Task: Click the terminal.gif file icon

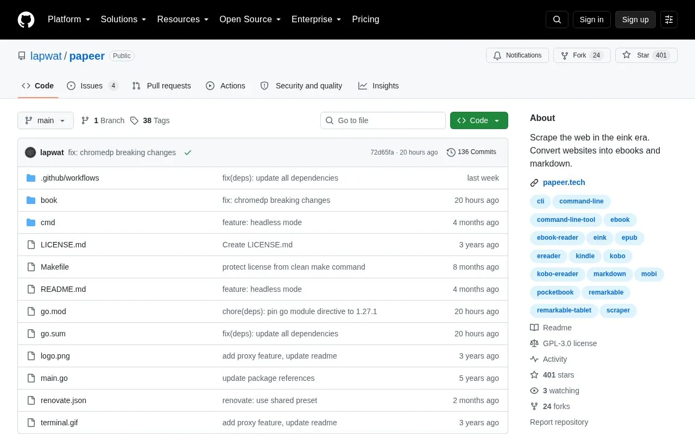Action: pyautogui.click(x=31, y=423)
